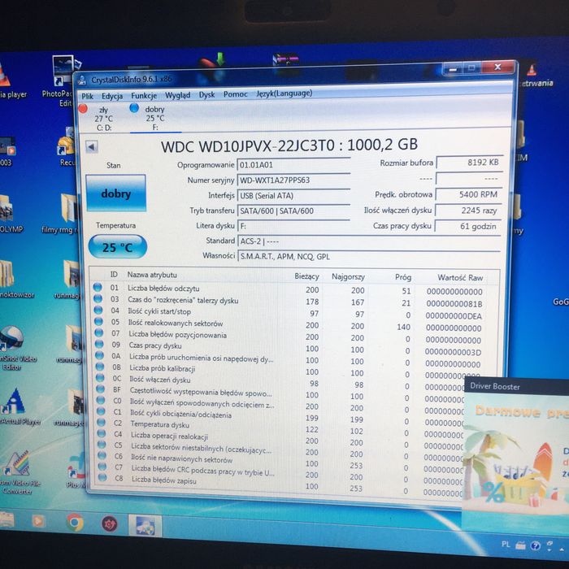Click the Czas pracy dysku value 61 godzin
569x569 pixels.
coord(468,226)
